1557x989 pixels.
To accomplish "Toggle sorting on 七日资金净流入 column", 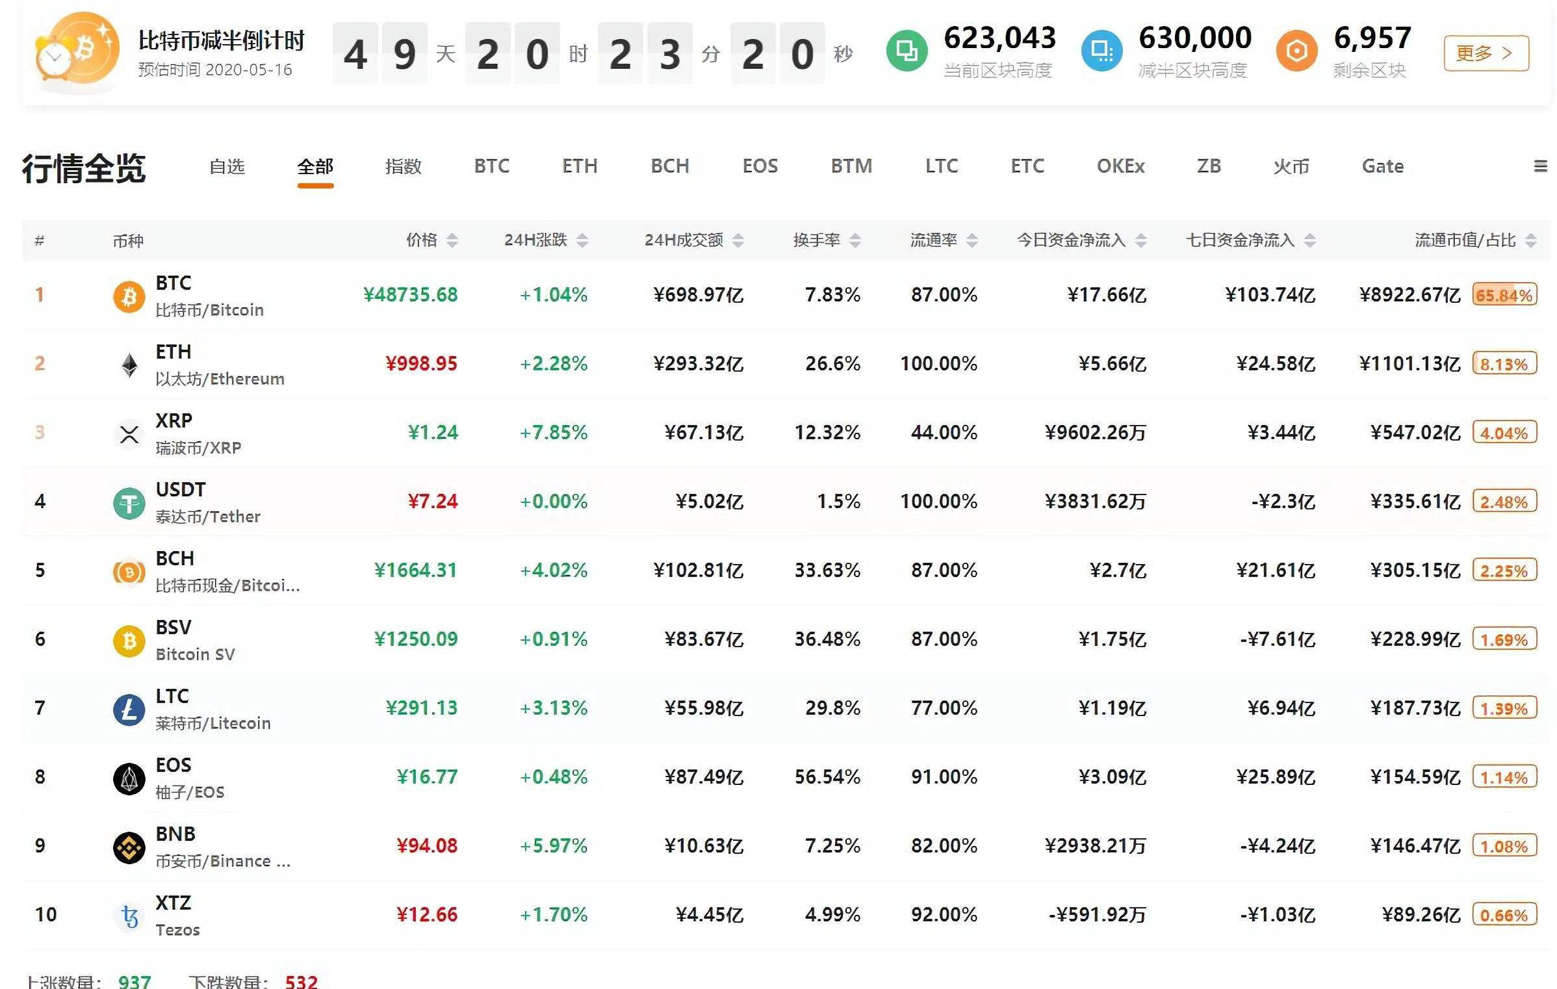I will [1310, 240].
